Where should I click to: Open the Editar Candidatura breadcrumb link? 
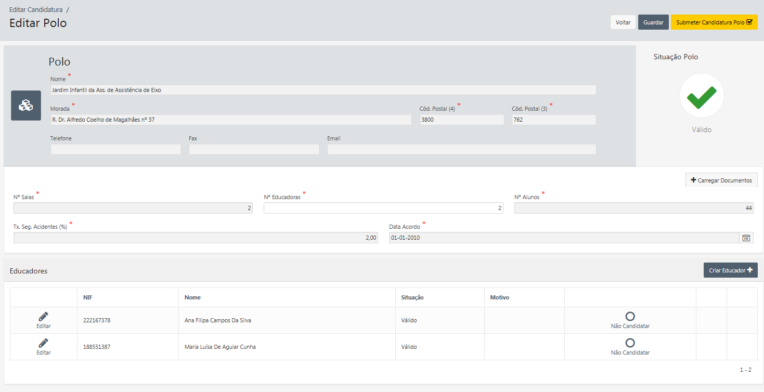(36, 10)
